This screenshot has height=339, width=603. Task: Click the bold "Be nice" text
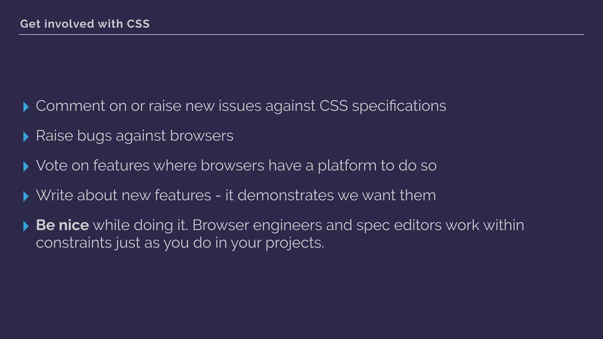62,225
